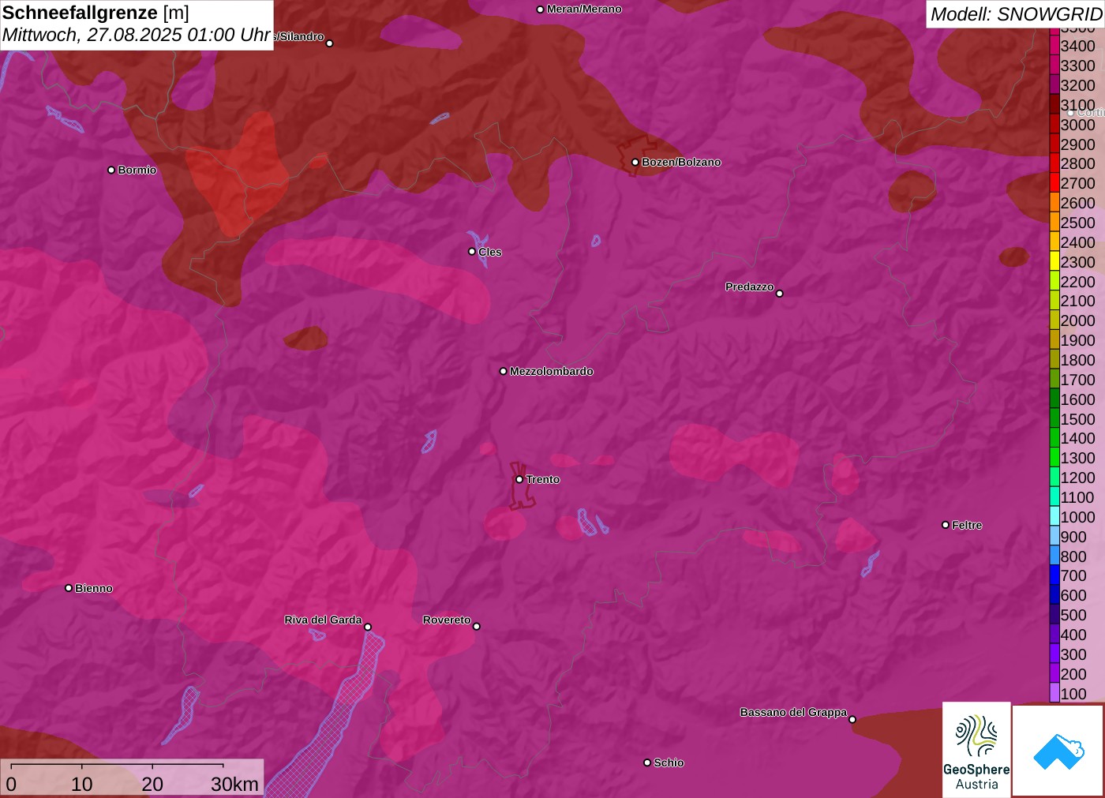
Task: Click the Schio location marker
Action: [x=647, y=762]
